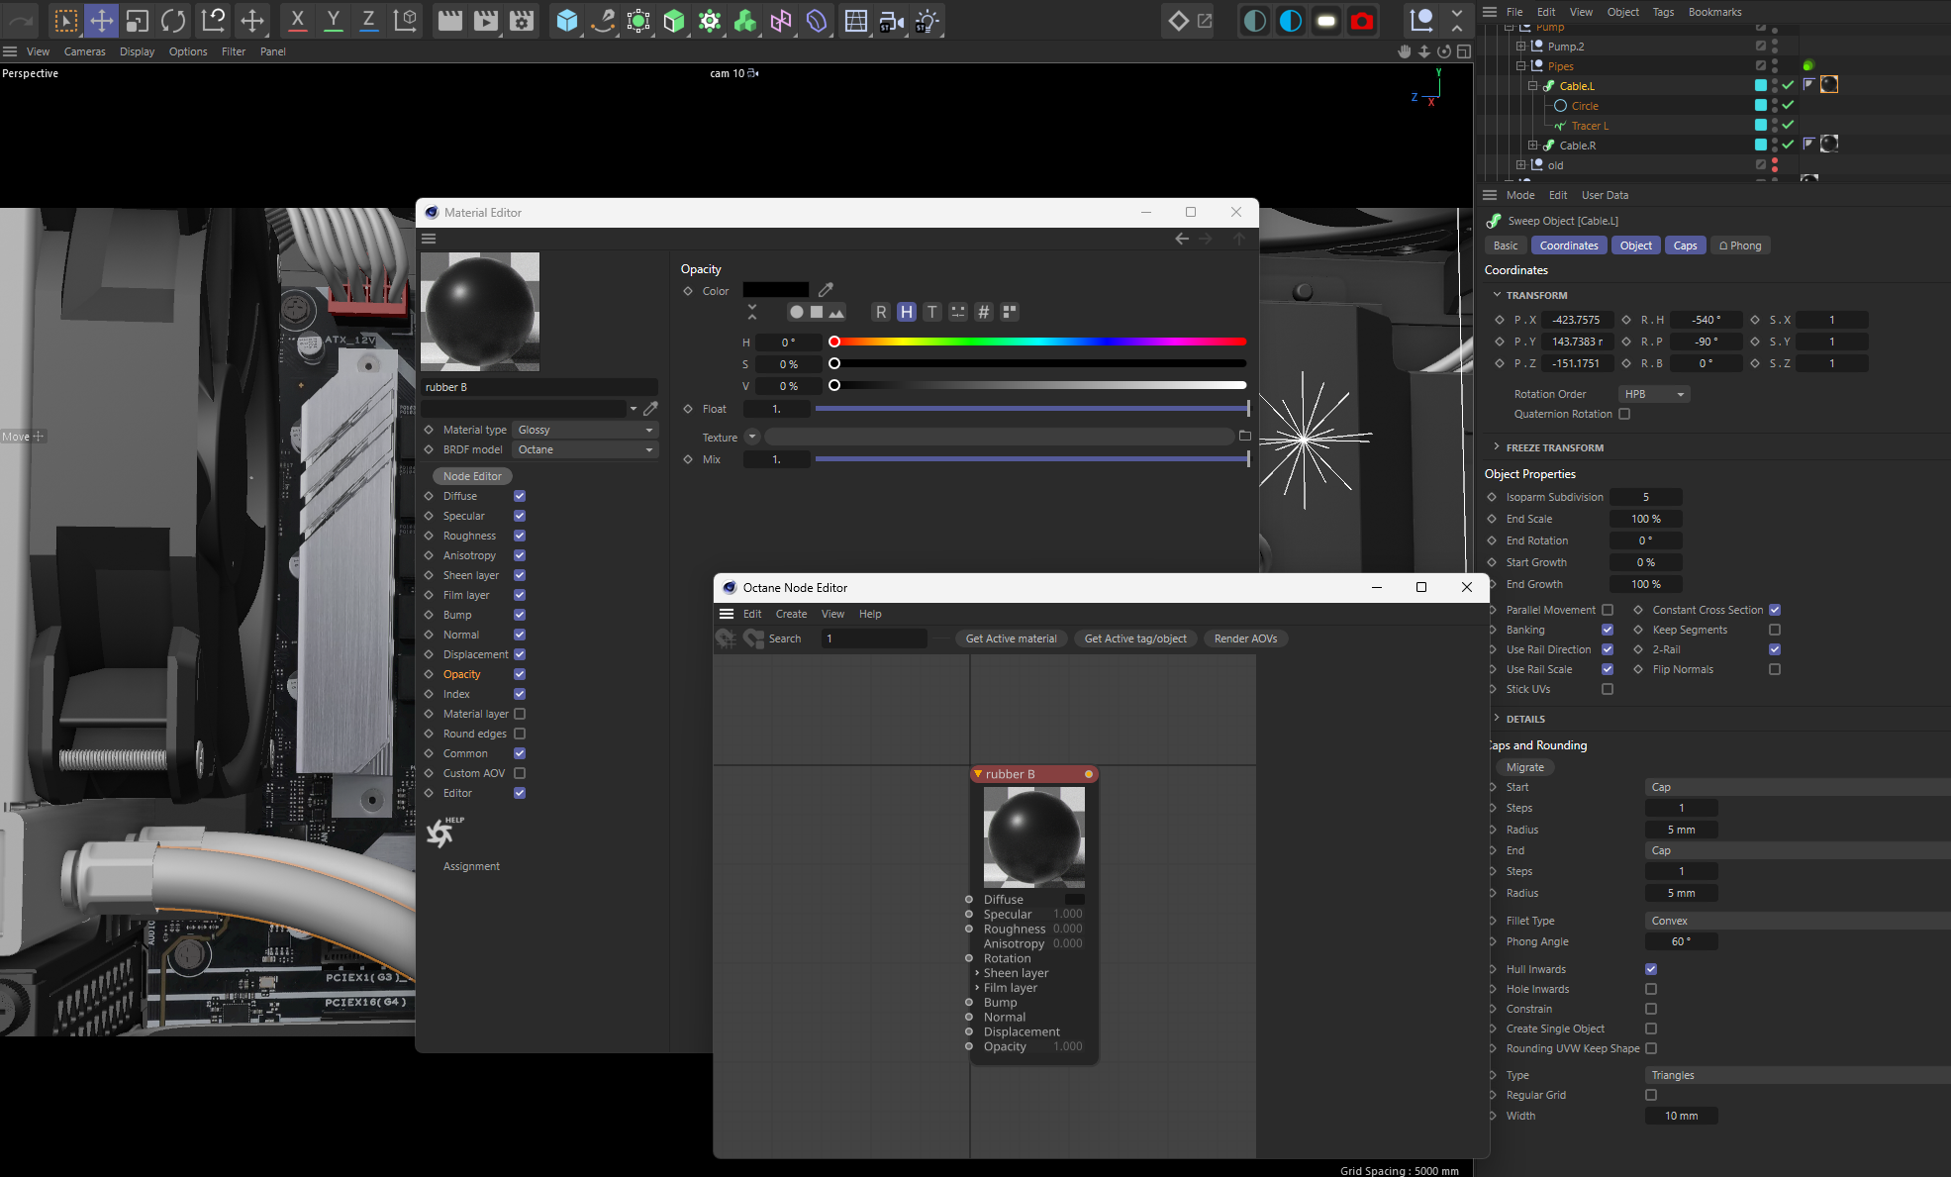
Task: Click the color picker eyedropper
Action: 826,290
